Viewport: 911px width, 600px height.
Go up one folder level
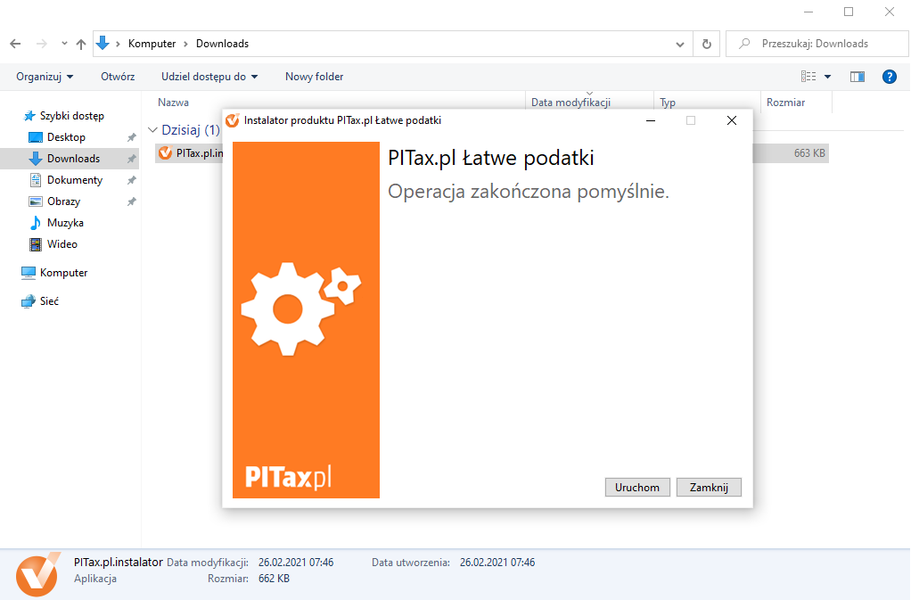click(81, 44)
